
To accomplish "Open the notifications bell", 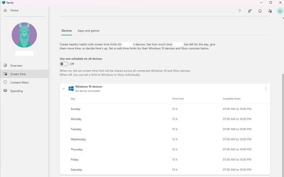I will [x=260, y=11].
